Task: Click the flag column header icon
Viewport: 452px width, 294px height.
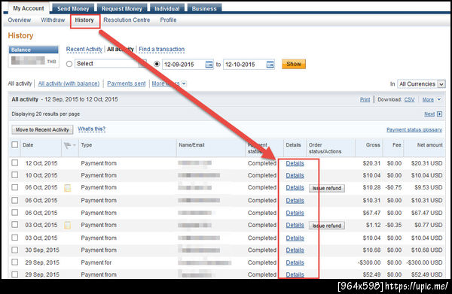Action: point(68,146)
